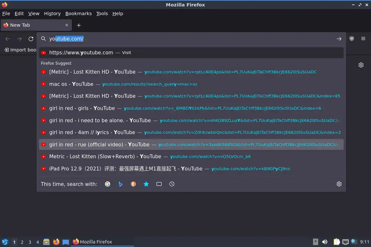Image resolution: width=371 pixels, height=247 pixels.
Task: Launch file manager from taskbar
Action: tap(46, 242)
